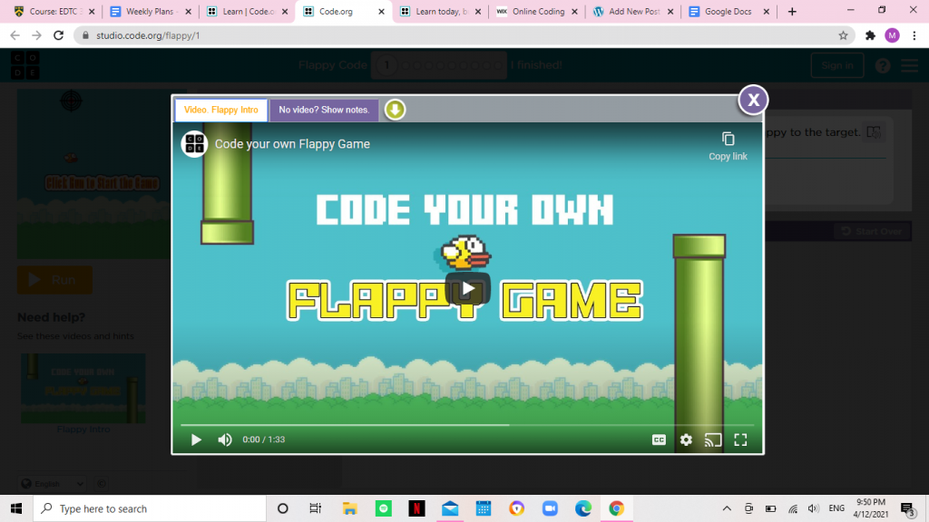This screenshot has height=522, width=929.
Task: Cast the video to another device
Action: coord(713,440)
